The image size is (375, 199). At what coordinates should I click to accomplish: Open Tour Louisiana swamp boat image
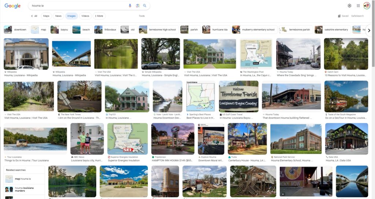click(36, 139)
